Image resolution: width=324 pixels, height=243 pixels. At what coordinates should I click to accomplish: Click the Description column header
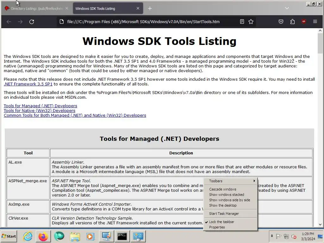pos(181,153)
